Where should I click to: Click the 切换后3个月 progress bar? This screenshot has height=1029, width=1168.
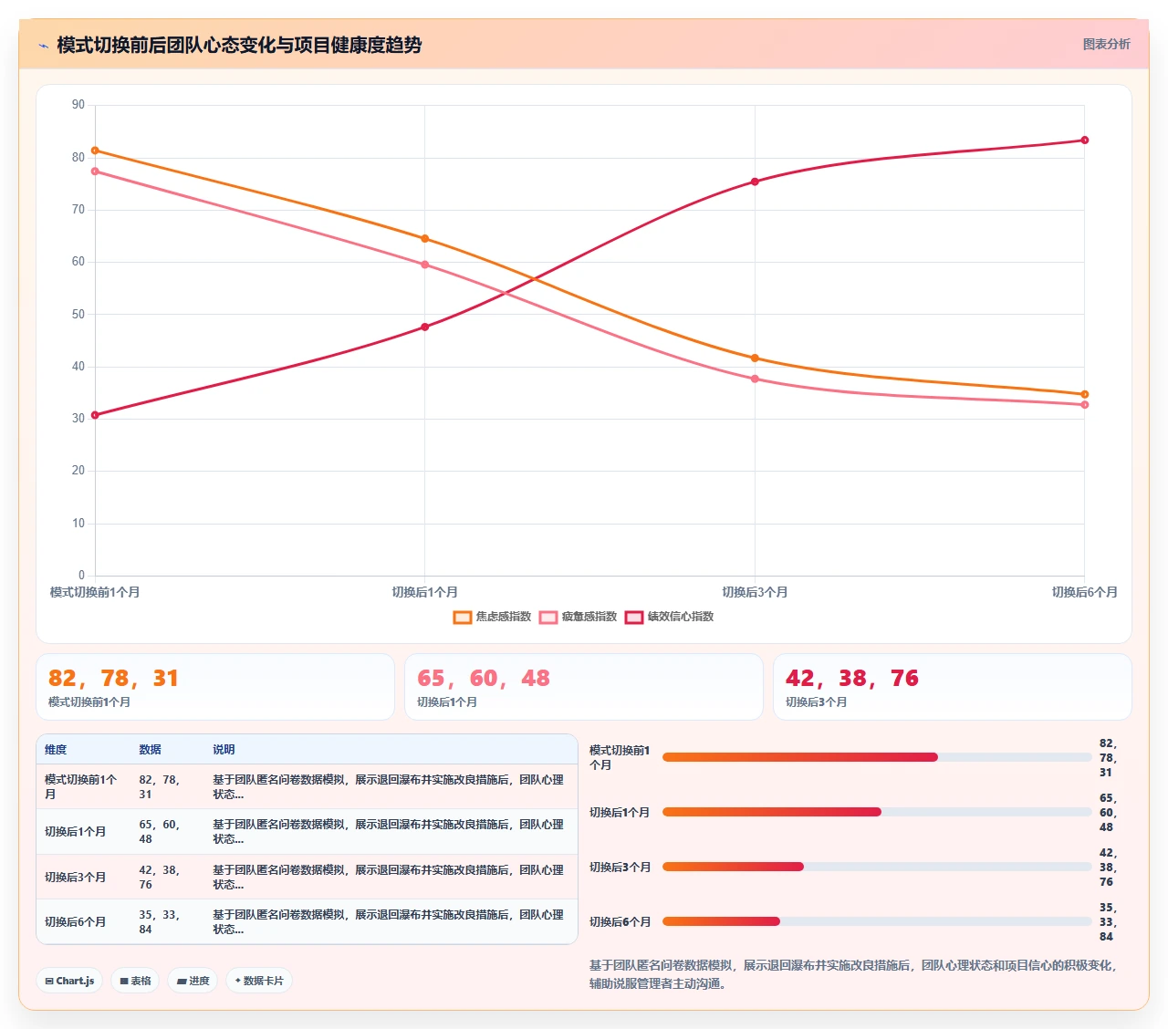tap(877, 867)
